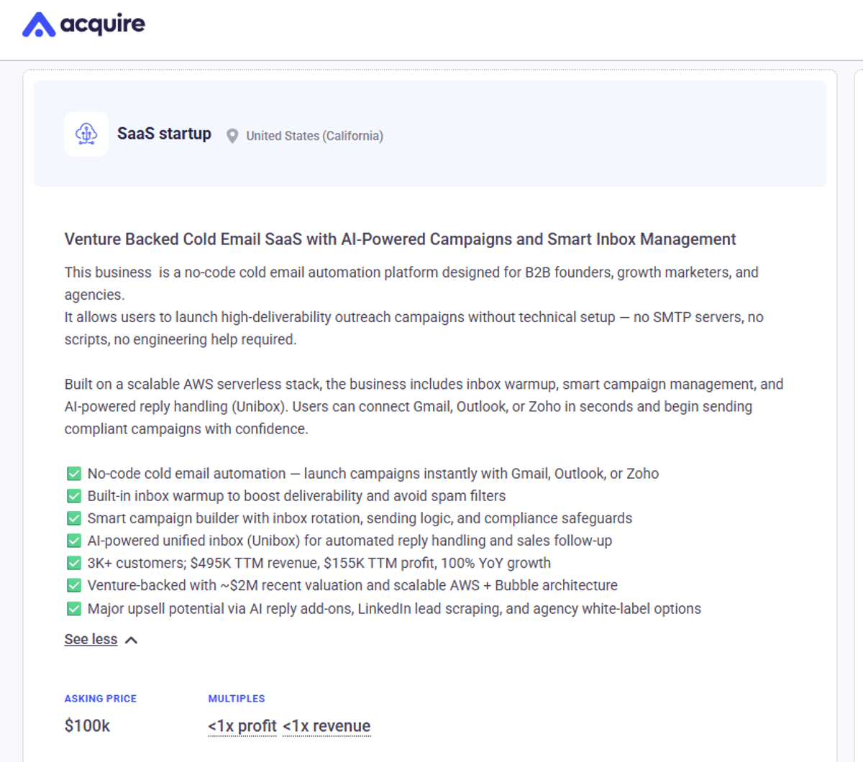Click checkmark beside venture-backed valuation bullet
863x762 pixels.
pyautogui.click(x=74, y=585)
